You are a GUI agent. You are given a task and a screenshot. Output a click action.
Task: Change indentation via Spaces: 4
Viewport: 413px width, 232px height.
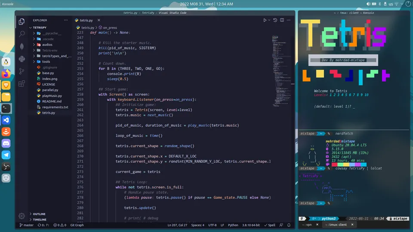point(197,225)
